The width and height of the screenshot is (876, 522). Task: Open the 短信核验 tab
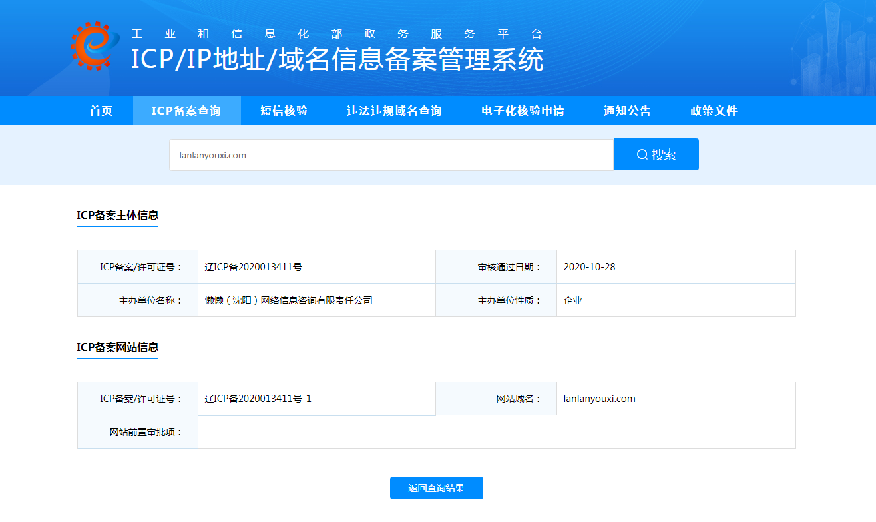click(284, 111)
